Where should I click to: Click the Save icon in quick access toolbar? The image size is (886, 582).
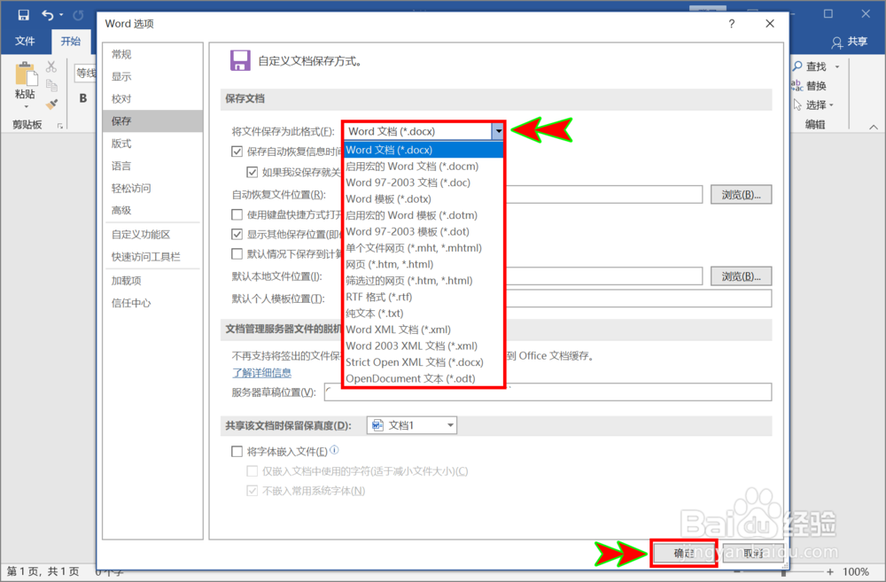click(x=23, y=15)
